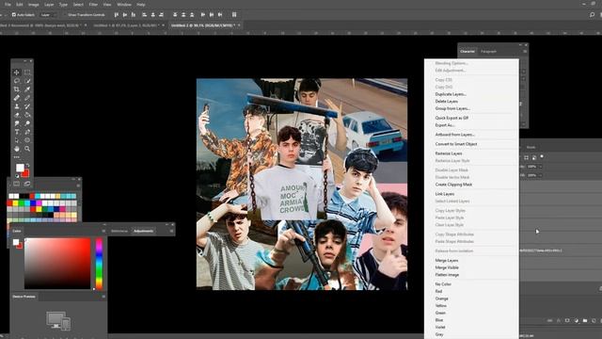Screen dimensions: 602x339
Task: Click the rainbow hue slider in Color panel
Action: tap(99, 264)
